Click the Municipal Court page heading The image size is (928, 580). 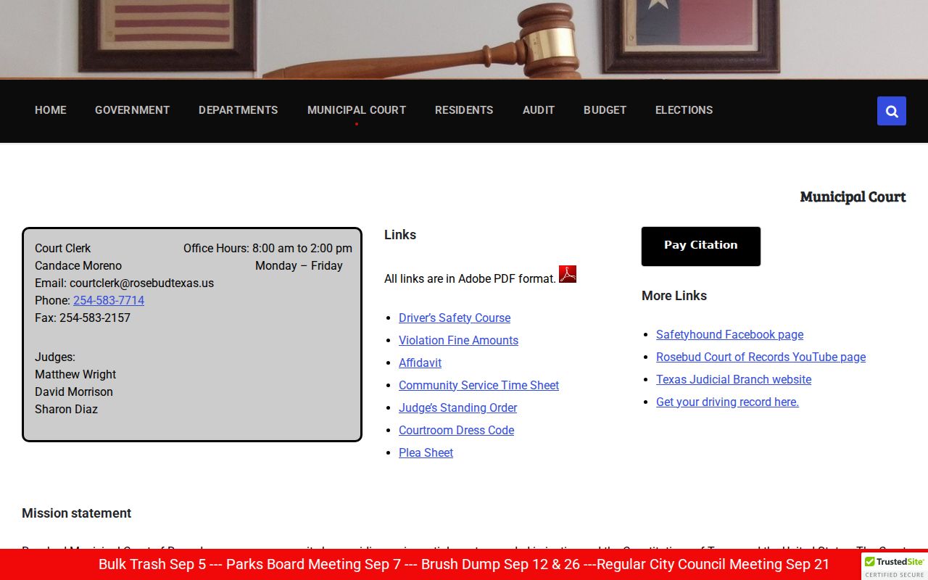pyautogui.click(x=853, y=196)
